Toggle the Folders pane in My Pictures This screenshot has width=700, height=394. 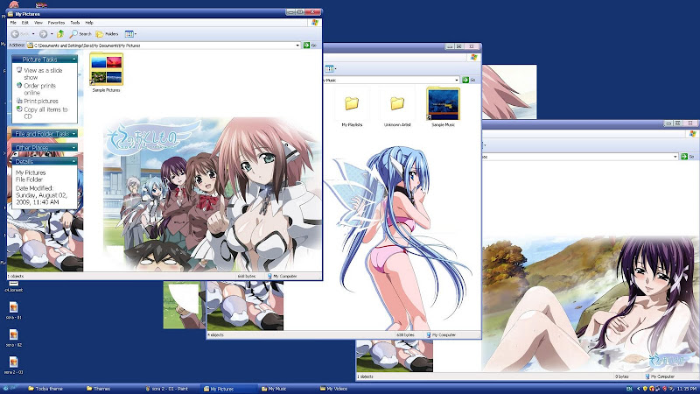click(107, 34)
